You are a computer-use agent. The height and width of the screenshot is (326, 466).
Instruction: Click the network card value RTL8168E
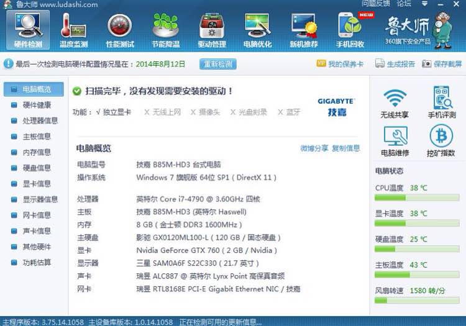click(218, 289)
